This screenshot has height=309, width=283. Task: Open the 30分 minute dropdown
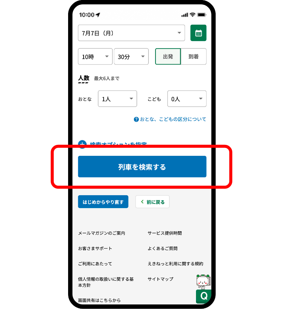tap(131, 56)
